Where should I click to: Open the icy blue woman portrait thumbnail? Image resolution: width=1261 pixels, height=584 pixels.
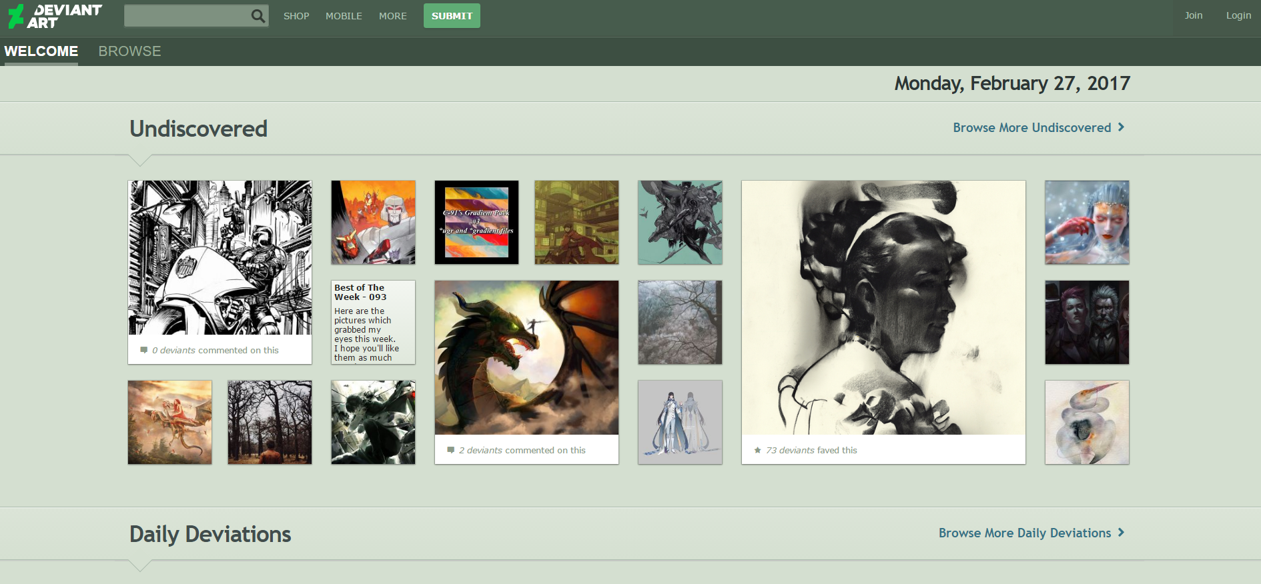tap(1087, 222)
